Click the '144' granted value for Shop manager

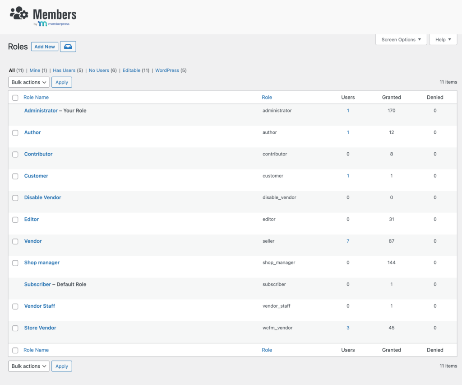pyautogui.click(x=391, y=263)
